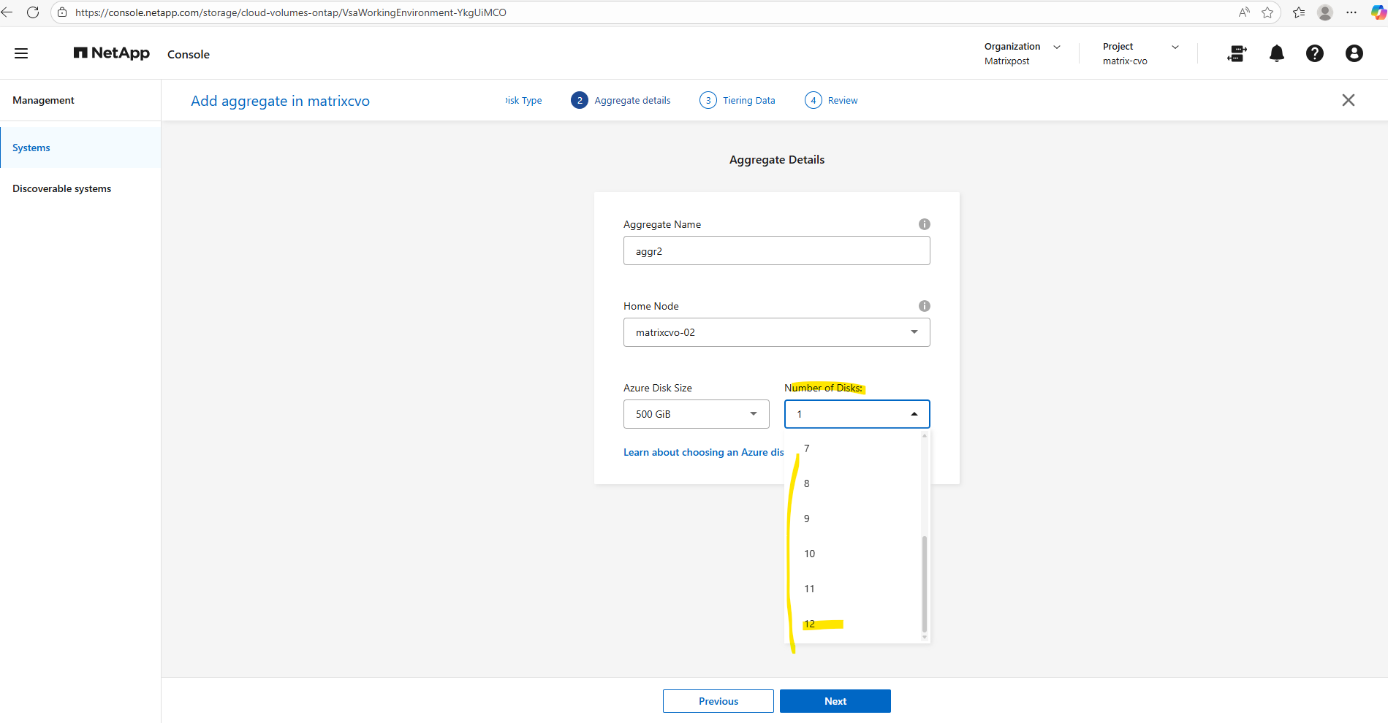This screenshot has height=723, width=1388.
Task: Close the Add aggregate wizard
Action: (1348, 100)
